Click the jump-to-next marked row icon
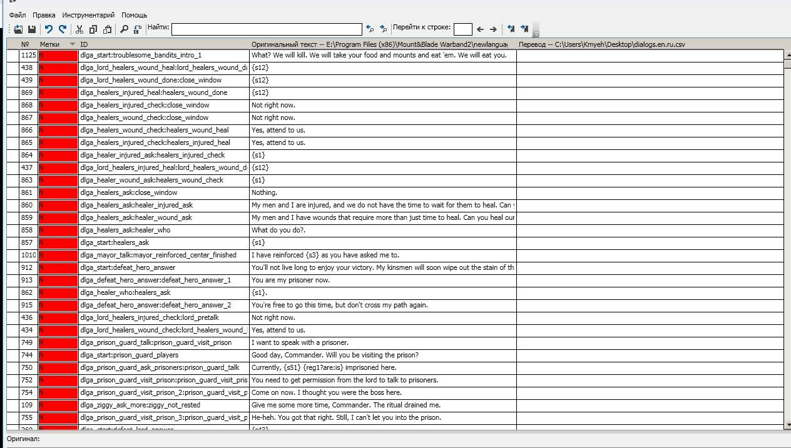The height and width of the screenshot is (448, 791). pos(524,29)
